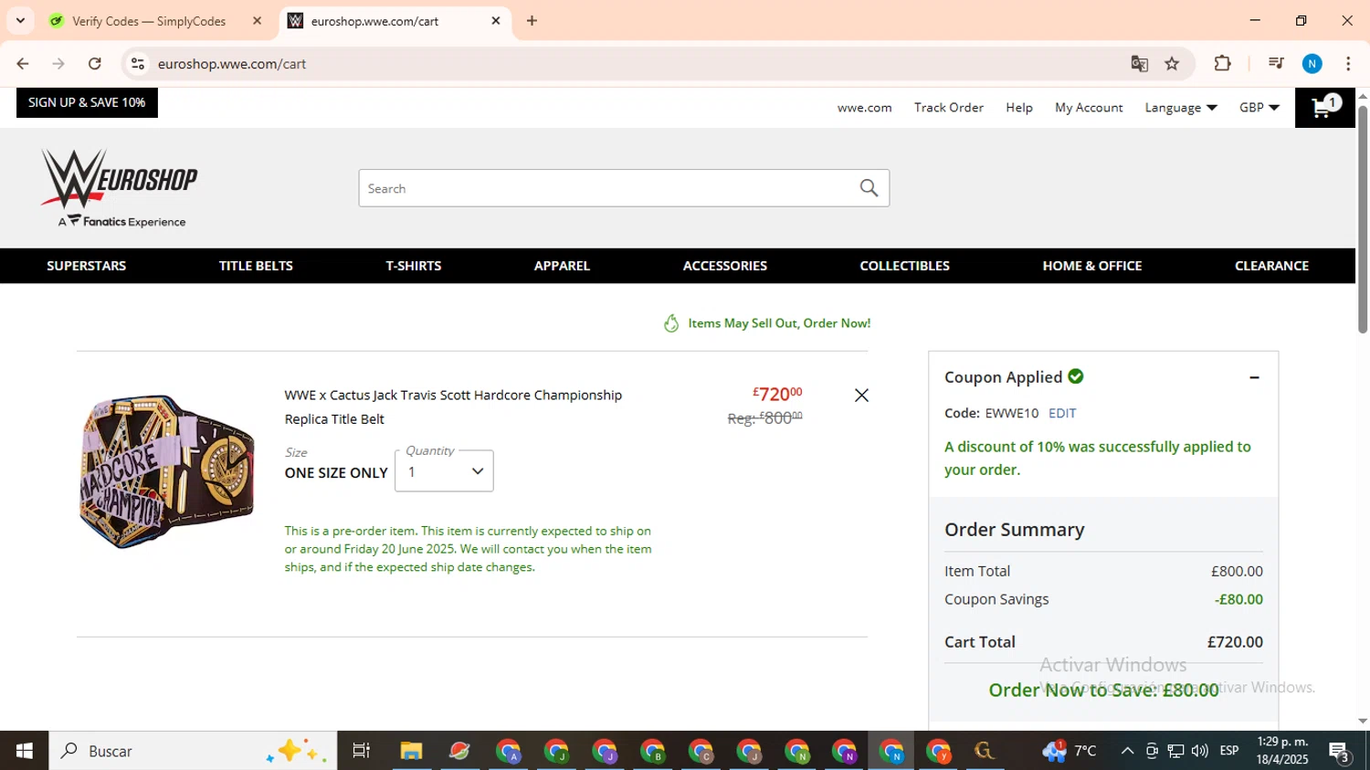Open the SUPERSTARS menu
1370x770 pixels.
click(x=87, y=266)
